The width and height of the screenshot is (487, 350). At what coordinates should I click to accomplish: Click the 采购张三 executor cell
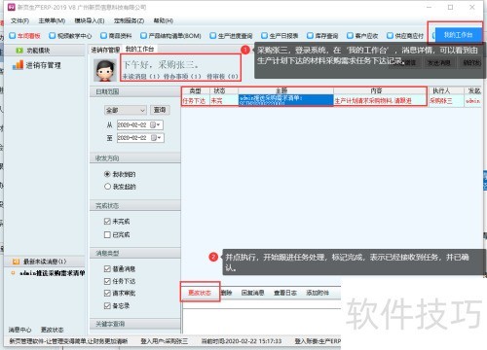[446, 100]
